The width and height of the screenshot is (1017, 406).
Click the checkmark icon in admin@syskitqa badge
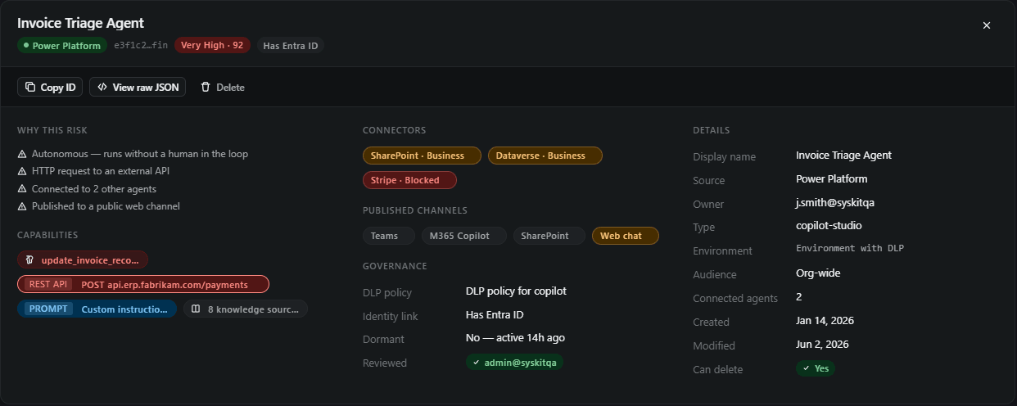click(x=477, y=363)
